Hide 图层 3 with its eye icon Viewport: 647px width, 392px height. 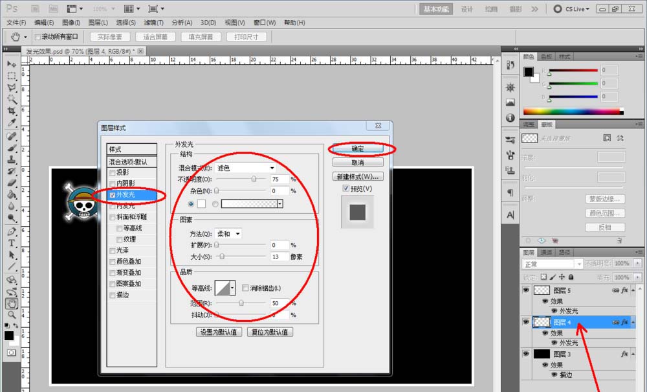(x=525, y=354)
